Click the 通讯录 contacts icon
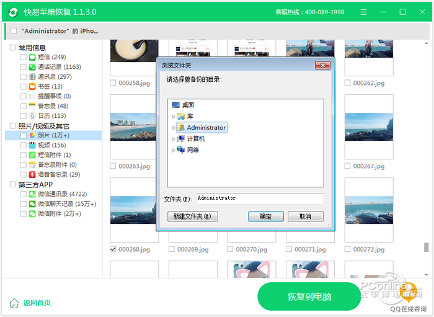The image size is (434, 317). click(x=32, y=77)
